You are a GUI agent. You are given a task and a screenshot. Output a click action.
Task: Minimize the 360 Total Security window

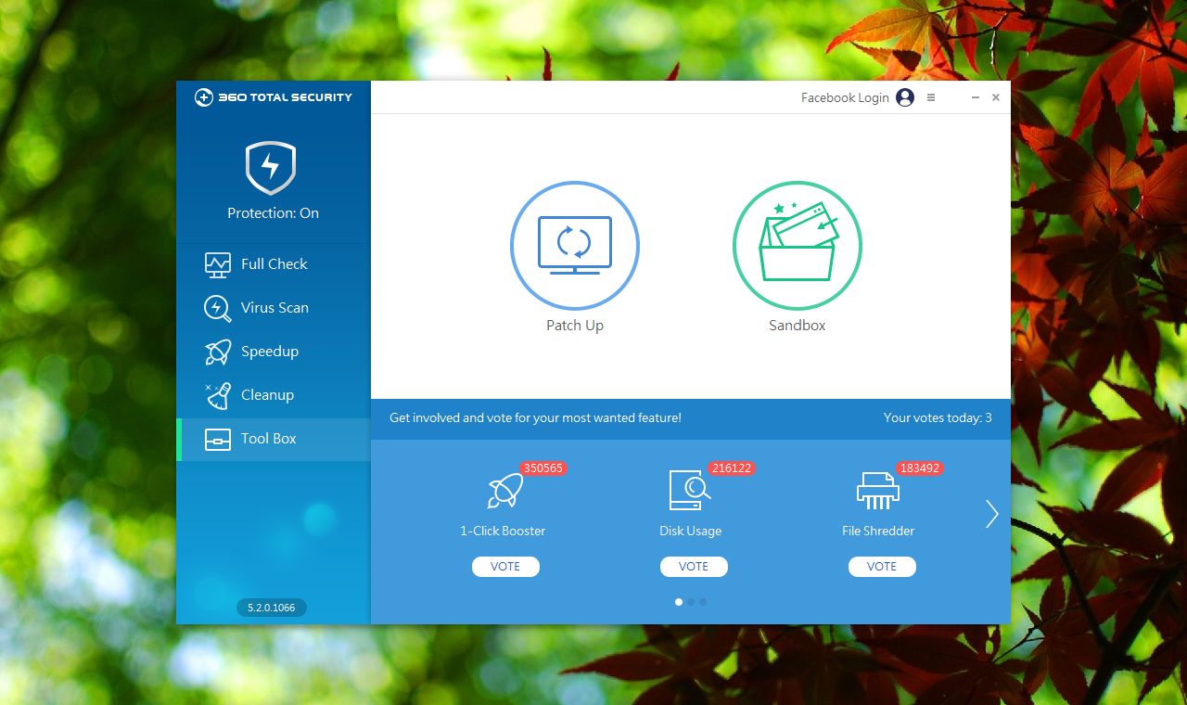[976, 97]
